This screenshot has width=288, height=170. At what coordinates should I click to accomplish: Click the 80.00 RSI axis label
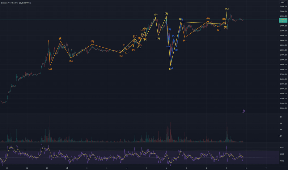pyautogui.click(x=282, y=147)
